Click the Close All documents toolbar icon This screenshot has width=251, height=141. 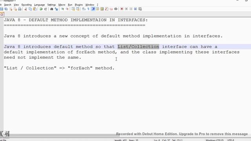[15, 9]
